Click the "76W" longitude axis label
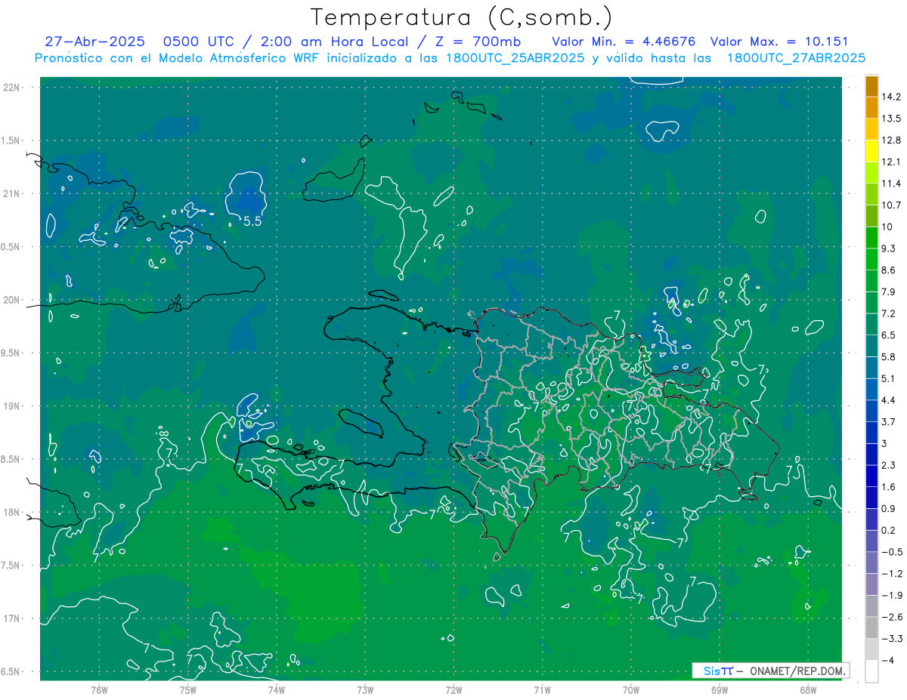 pyautogui.click(x=99, y=690)
